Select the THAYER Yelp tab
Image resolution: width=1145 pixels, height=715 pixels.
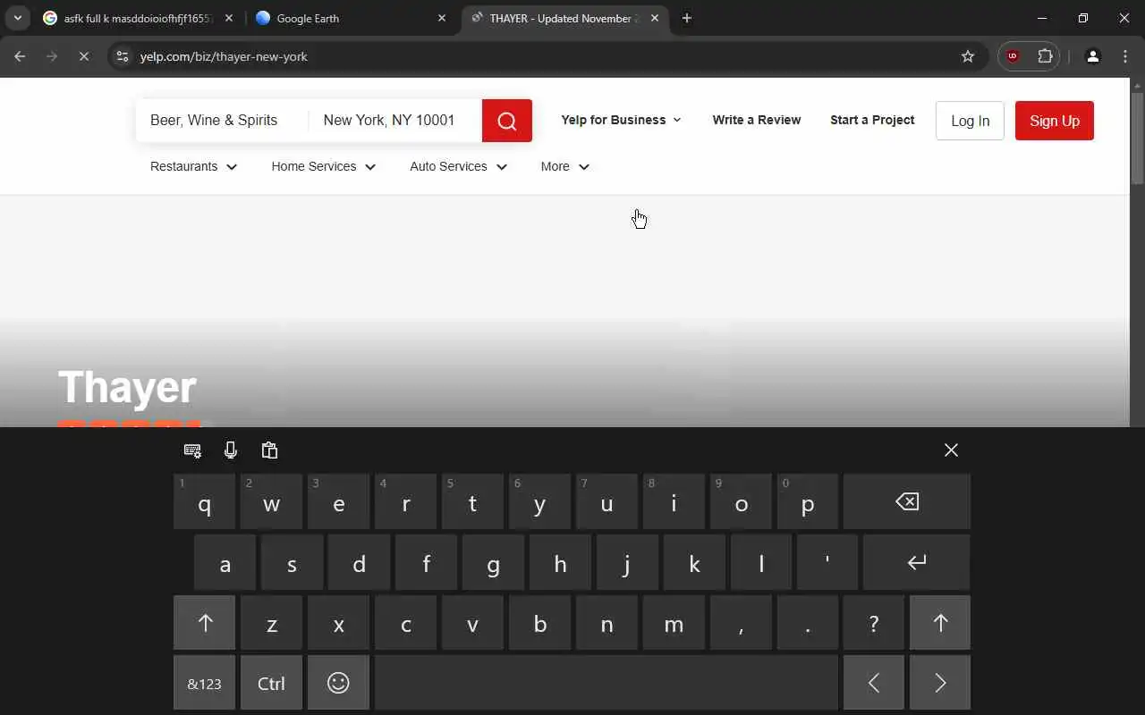tap(565, 18)
